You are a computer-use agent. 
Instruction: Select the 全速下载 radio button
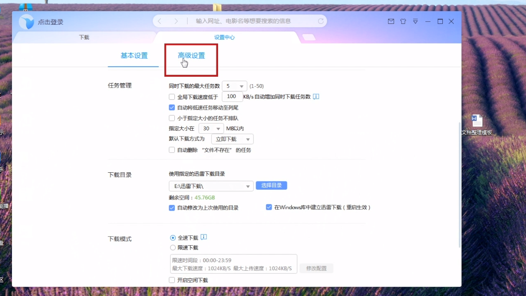click(x=173, y=238)
